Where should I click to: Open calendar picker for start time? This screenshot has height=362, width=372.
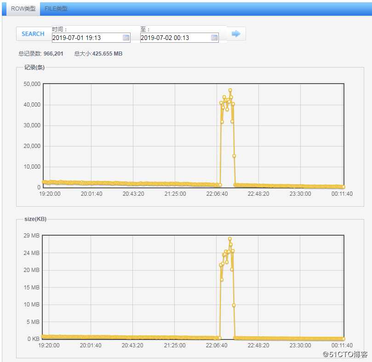pyautogui.click(x=126, y=38)
